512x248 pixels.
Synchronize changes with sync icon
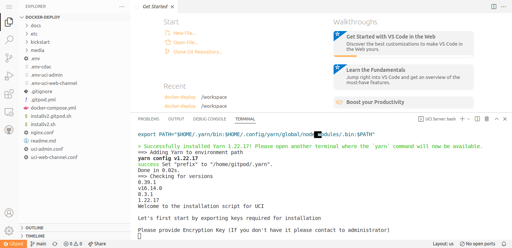tap(55, 244)
